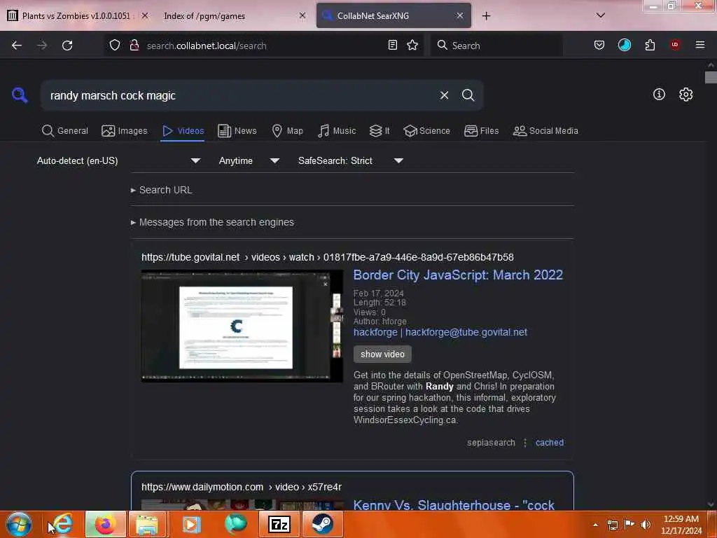The width and height of the screenshot is (717, 538).
Task: Click the taskbar clock showing 12:59 AM
Action: pyautogui.click(x=681, y=525)
